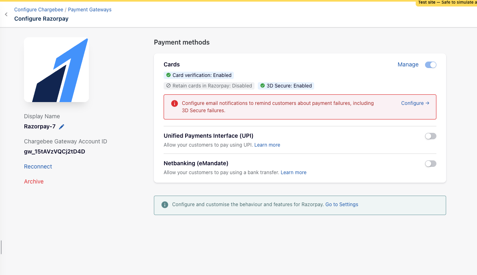Click the Card verification green check icon
This screenshot has height=275, width=477.
coord(168,75)
